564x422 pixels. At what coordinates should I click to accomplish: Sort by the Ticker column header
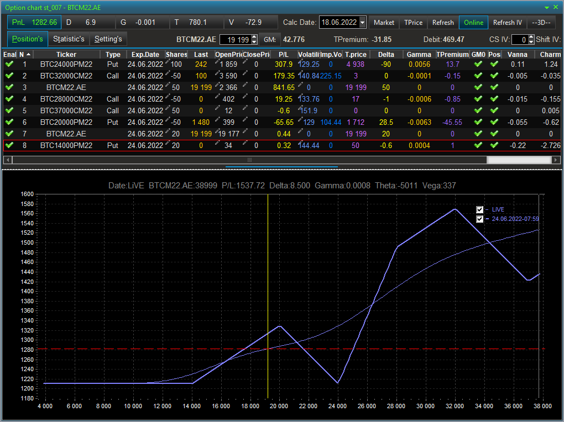66,54
